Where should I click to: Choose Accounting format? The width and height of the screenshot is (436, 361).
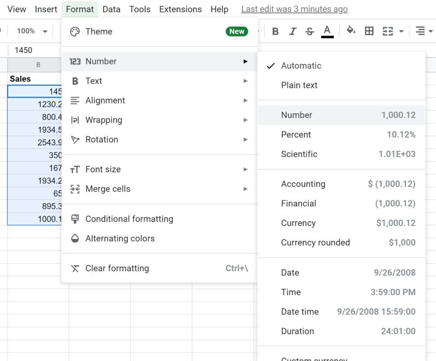coord(341,184)
